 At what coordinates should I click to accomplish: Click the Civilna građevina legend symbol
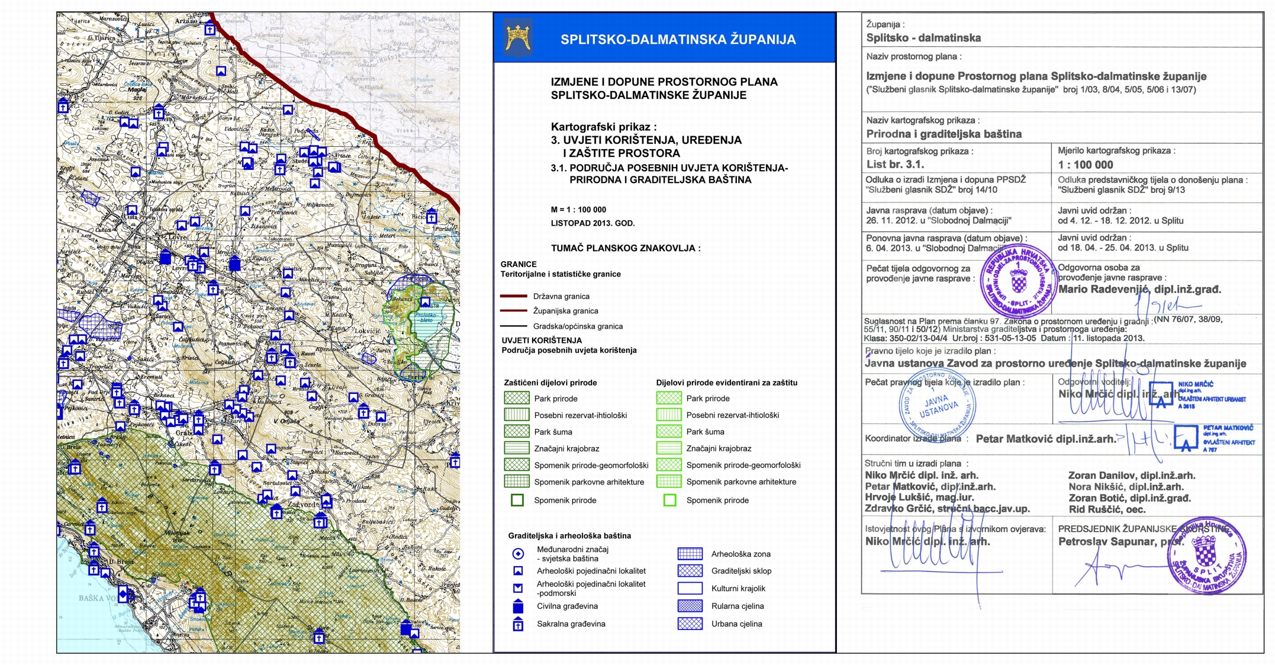(518, 606)
